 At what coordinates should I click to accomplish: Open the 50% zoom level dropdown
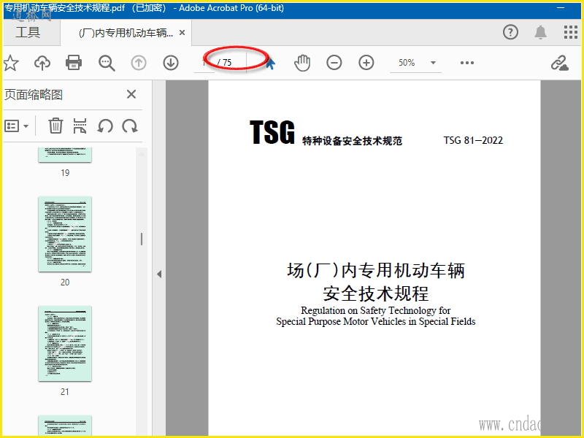coord(433,63)
